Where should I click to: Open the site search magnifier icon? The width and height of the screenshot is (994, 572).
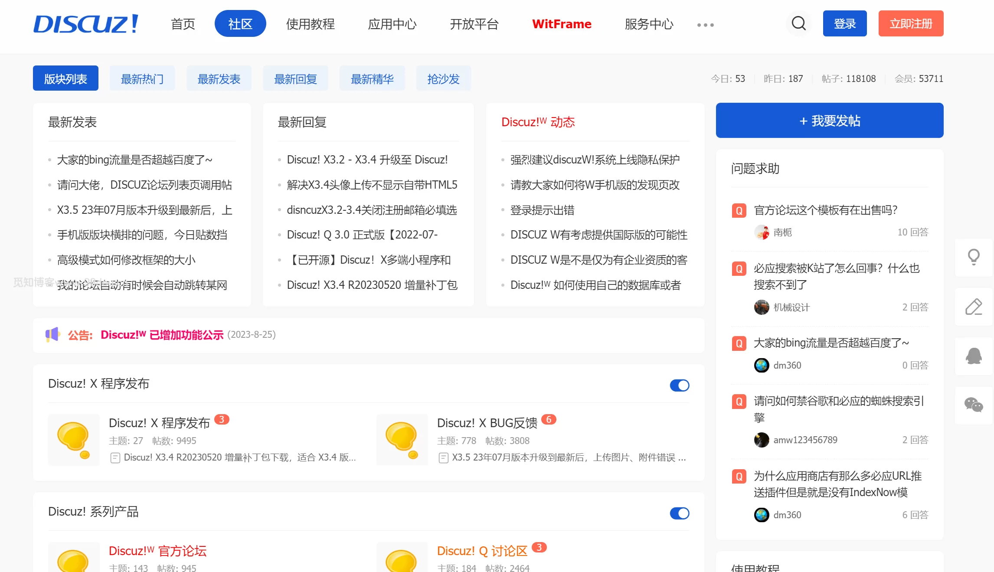[x=798, y=23]
